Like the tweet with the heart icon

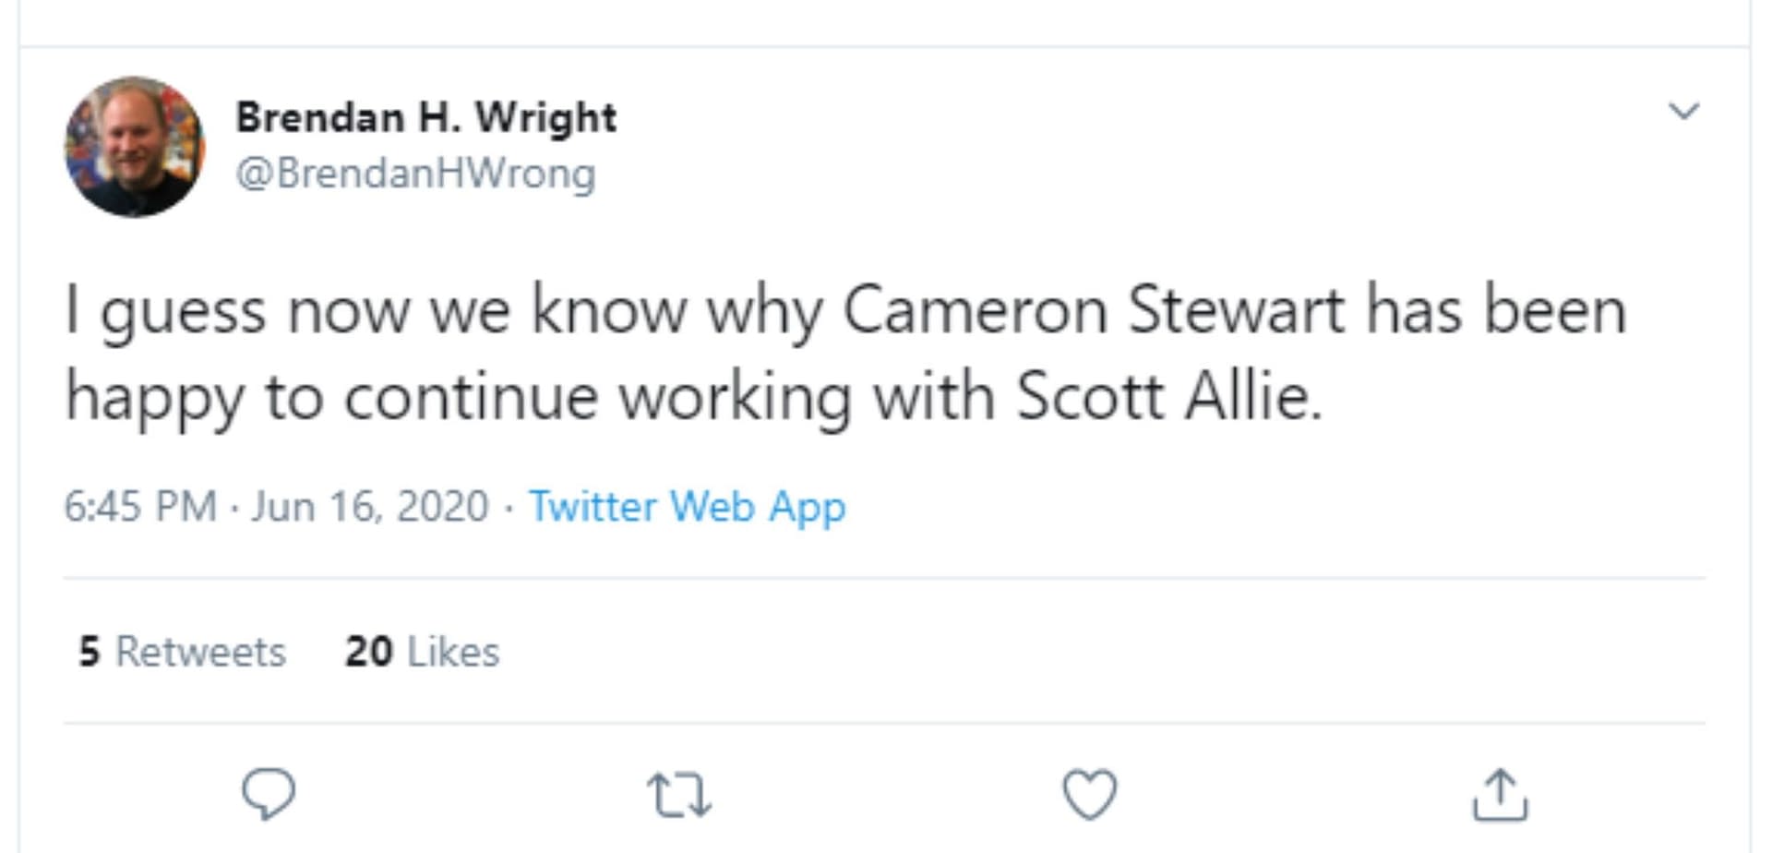[1090, 794]
